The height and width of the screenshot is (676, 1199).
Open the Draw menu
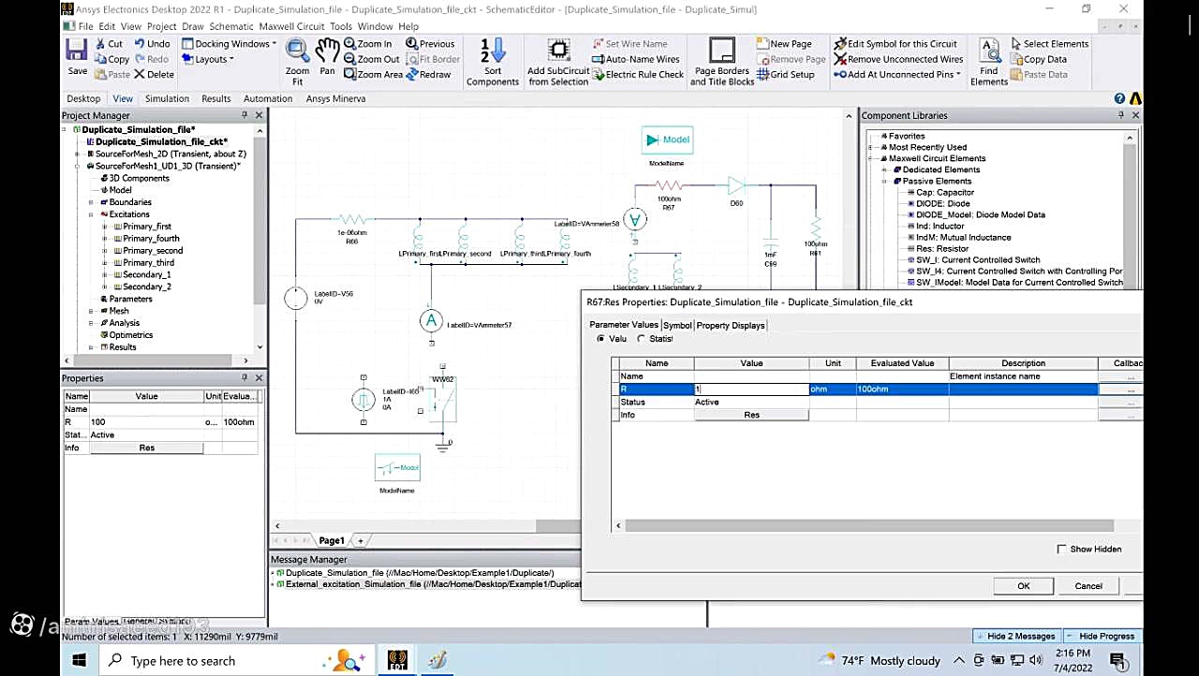[x=192, y=26]
